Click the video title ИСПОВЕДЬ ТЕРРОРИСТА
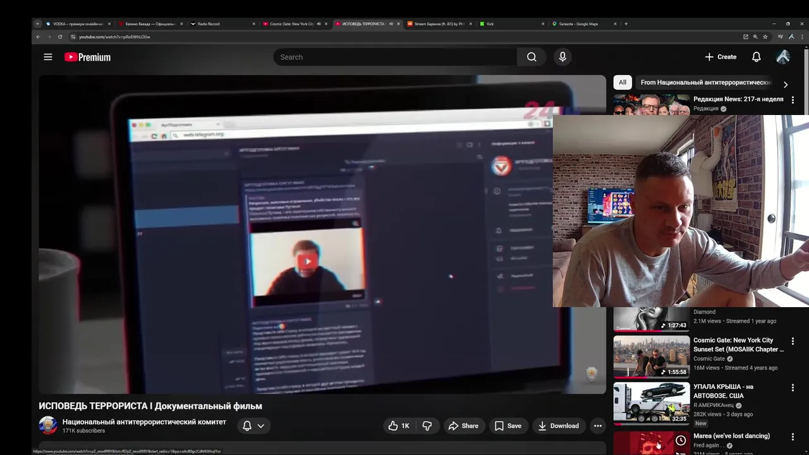Viewport: 809px width, 455px height. tap(150, 406)
